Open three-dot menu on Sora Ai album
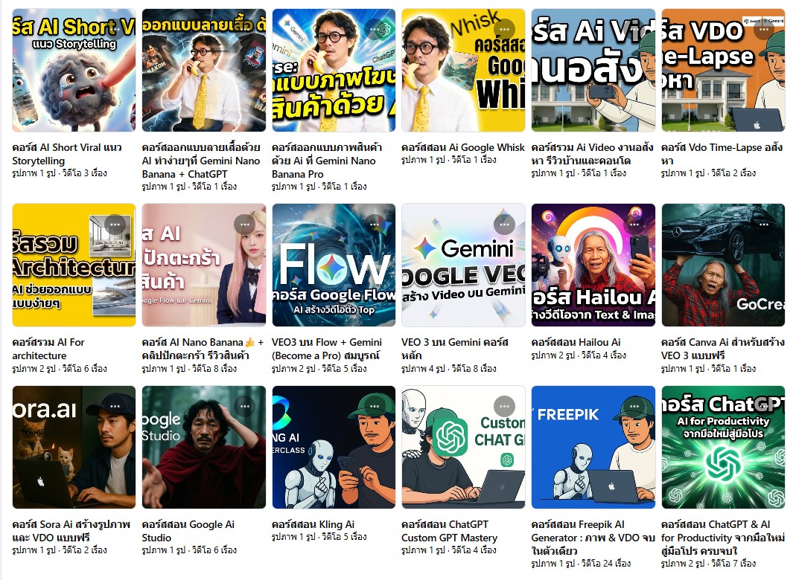Viewport: 796px width, 580px height. tap(115, 406)
